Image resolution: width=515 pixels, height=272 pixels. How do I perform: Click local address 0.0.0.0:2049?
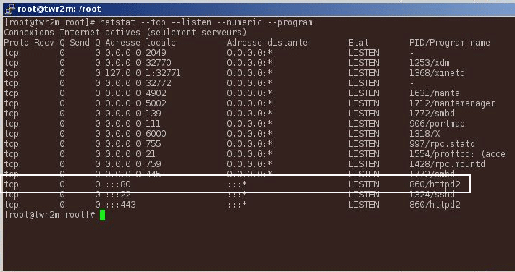tap(135, 53)
